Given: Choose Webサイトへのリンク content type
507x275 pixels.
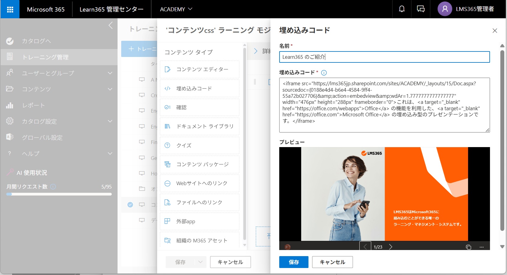Looking at the screenshot, I should click(199, 183).
